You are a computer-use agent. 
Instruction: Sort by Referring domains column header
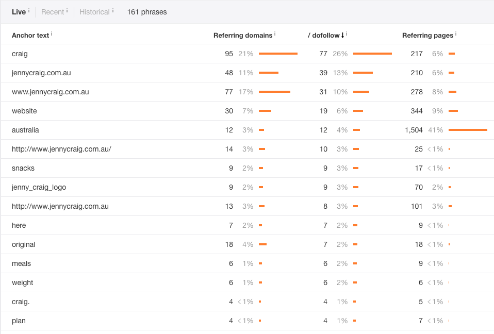coord(243,35)
